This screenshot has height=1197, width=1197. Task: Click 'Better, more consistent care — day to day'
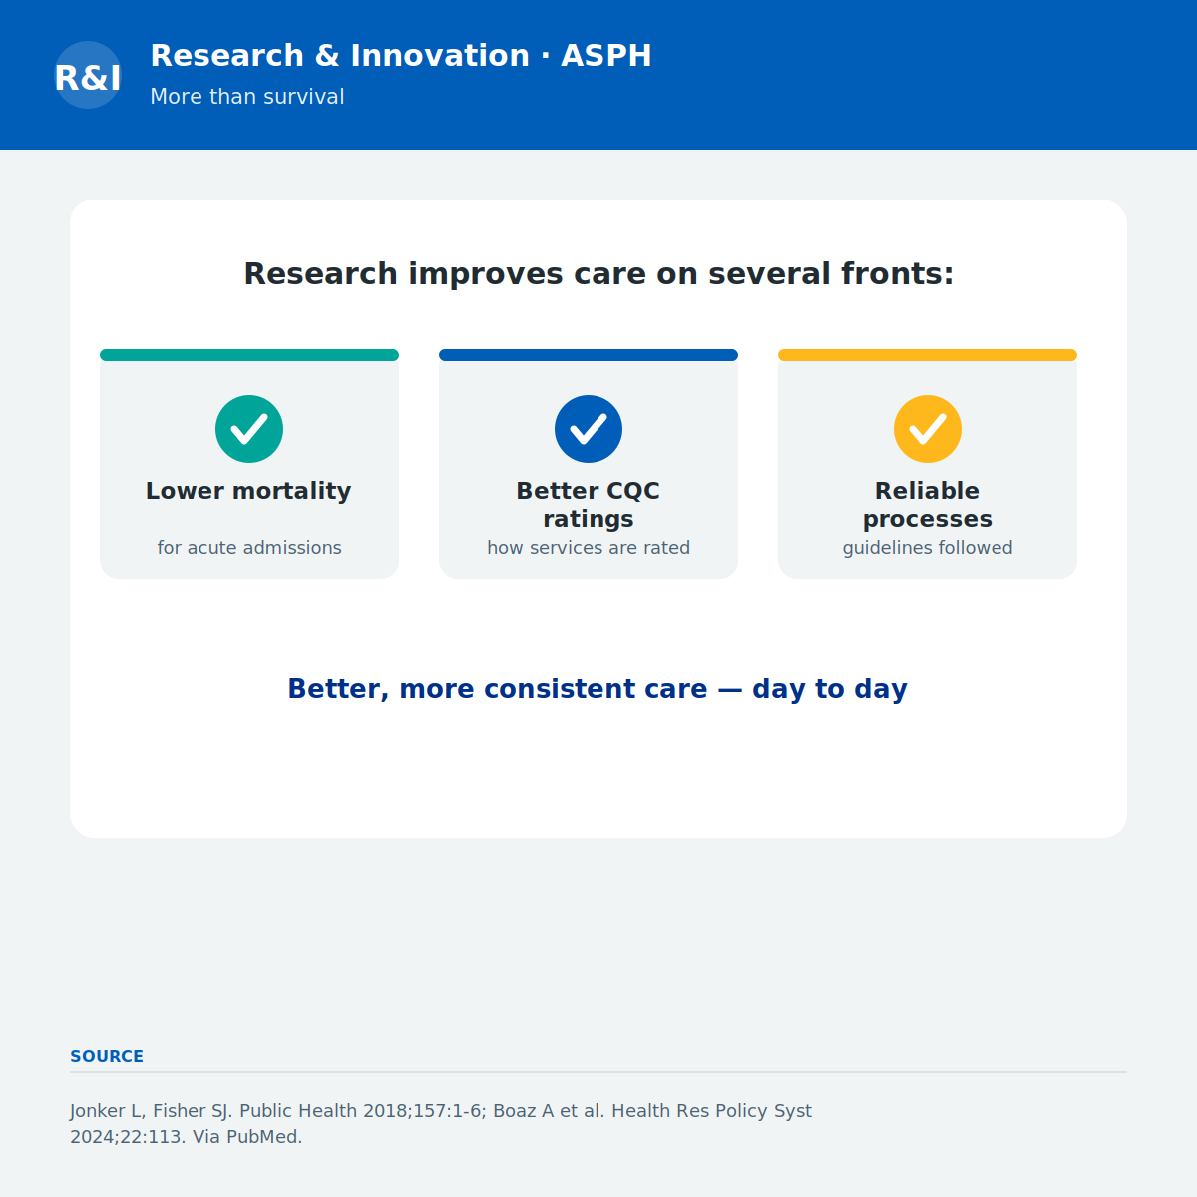(x=598, y=689)
